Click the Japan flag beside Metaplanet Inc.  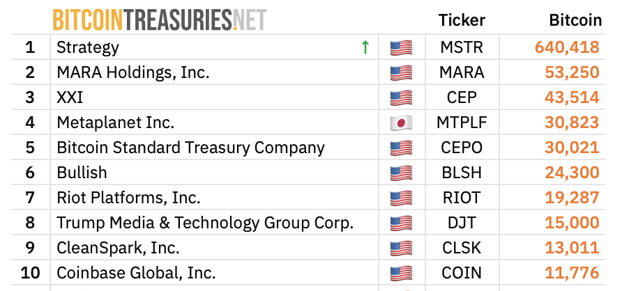point(401,123)
